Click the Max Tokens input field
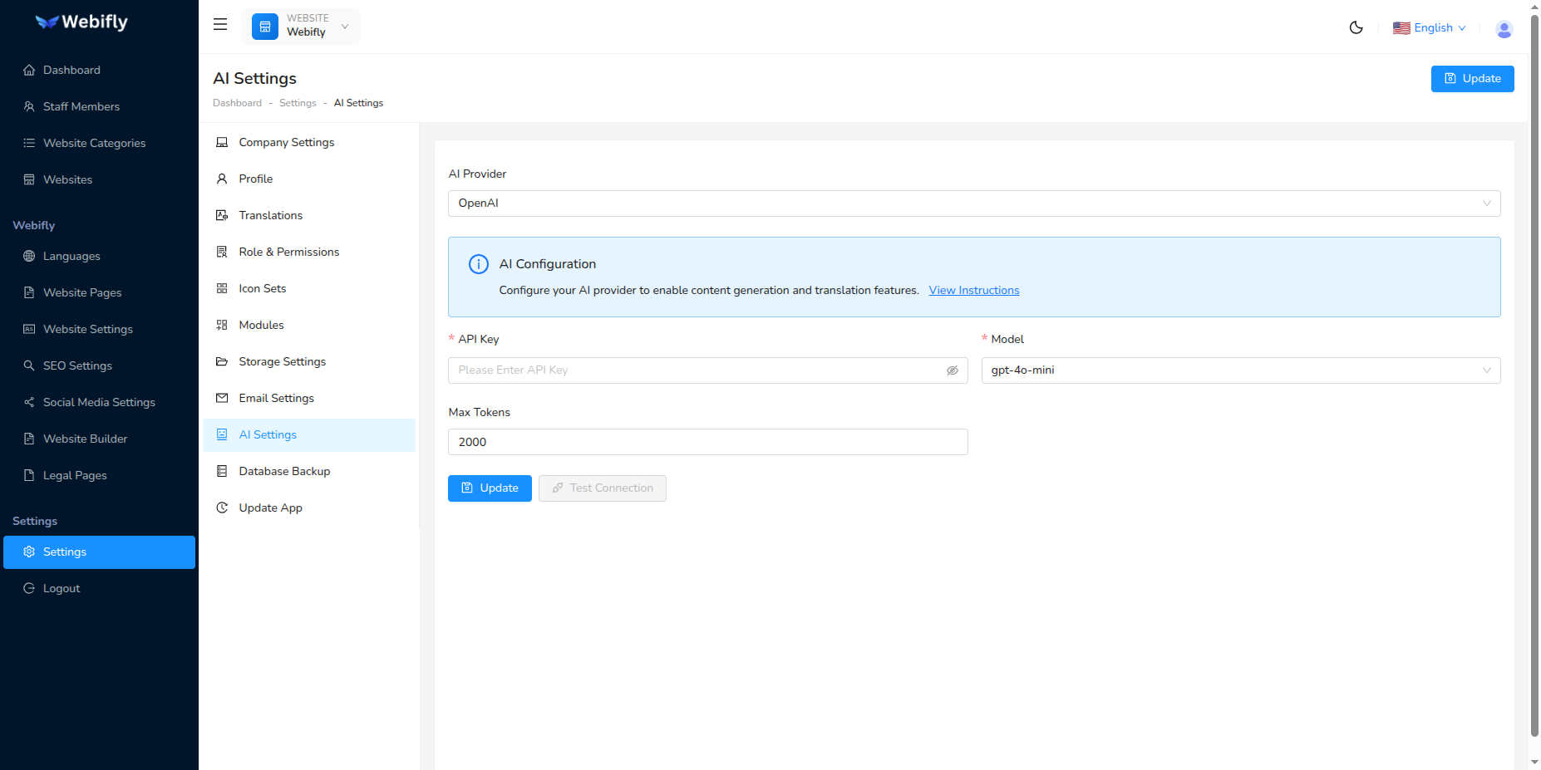1541x770 pixels. pos(707,442)
